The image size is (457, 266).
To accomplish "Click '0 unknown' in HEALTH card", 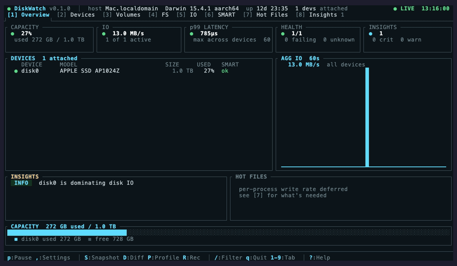I will (x=339, y=40).
